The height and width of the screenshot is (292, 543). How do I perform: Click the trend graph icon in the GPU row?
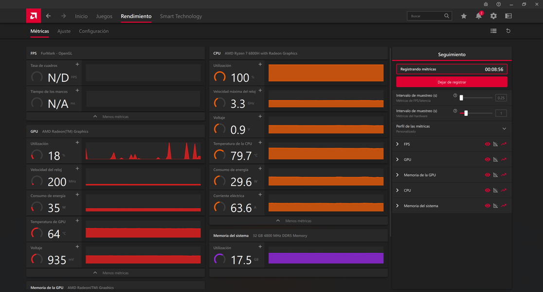tap(504, 160)
